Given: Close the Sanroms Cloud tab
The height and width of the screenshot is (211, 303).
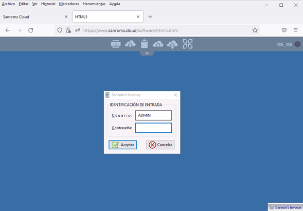Looking at the screenshot, I should [66, 17].
